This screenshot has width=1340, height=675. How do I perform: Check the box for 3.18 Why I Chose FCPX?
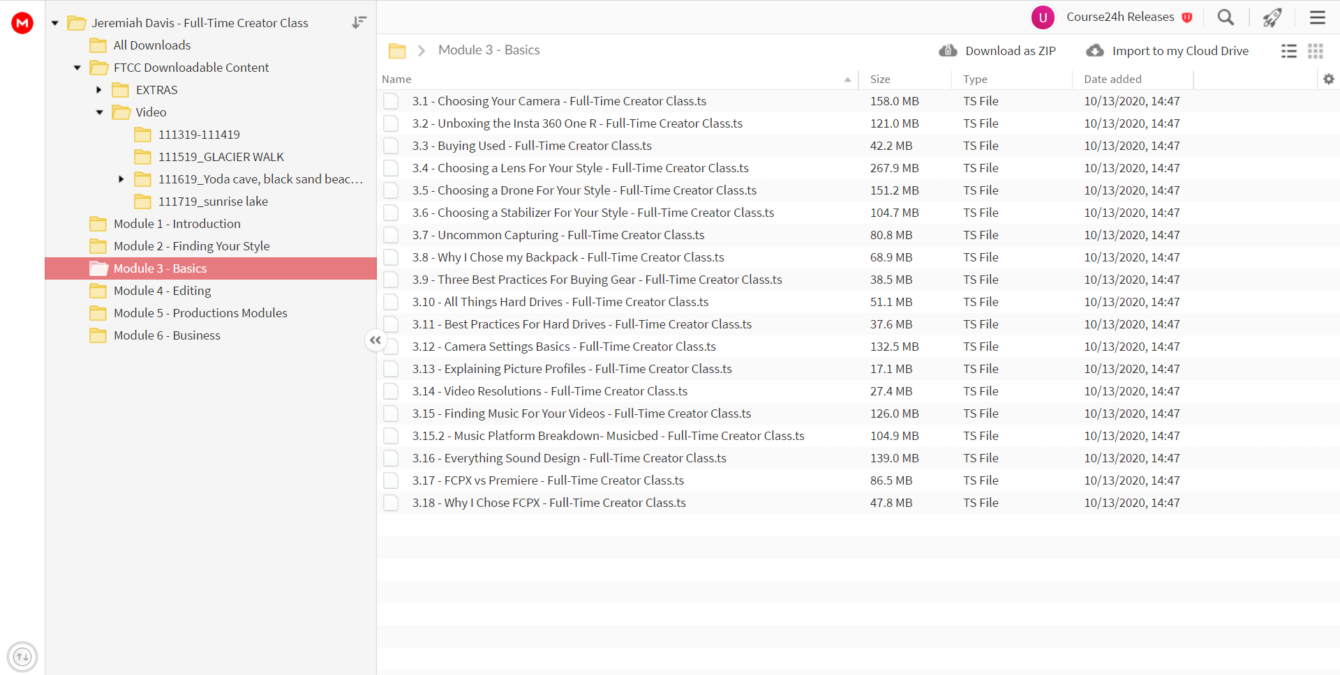(391, 503)
